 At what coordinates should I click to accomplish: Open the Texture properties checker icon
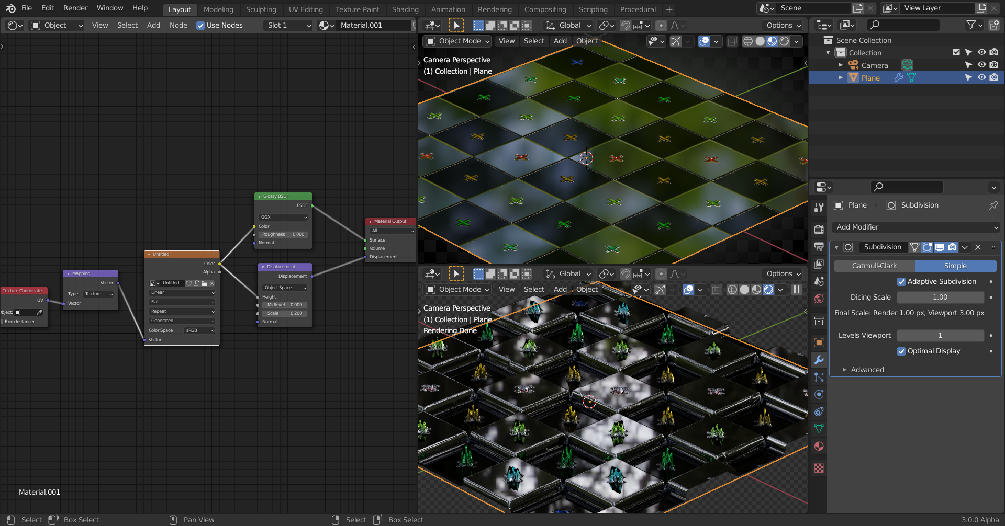(819, 468)
